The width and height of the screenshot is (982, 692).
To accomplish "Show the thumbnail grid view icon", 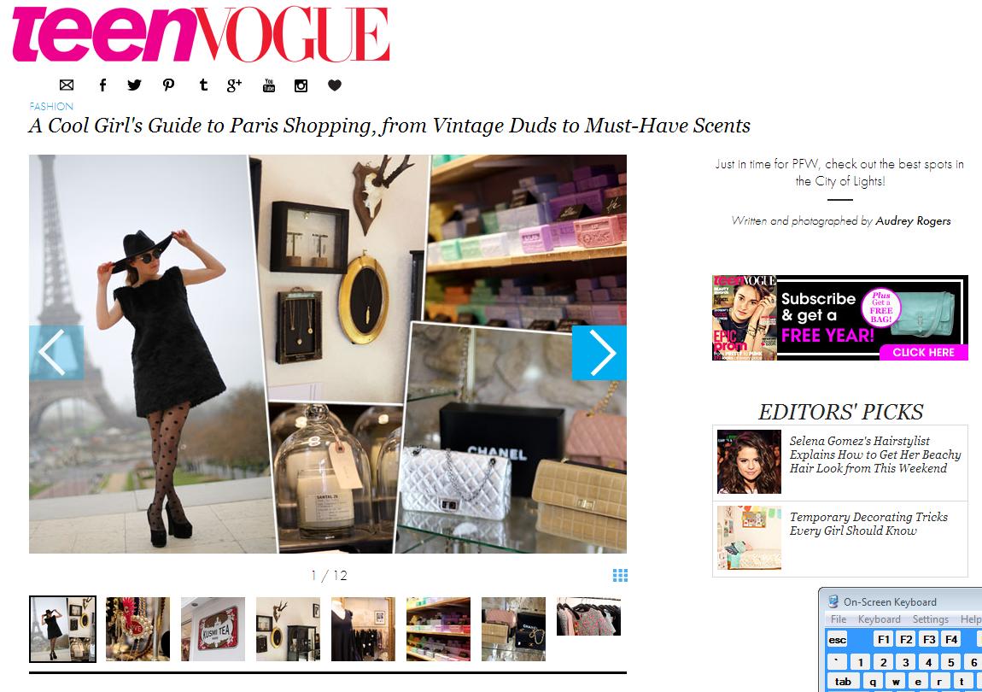I will [x=620, y=576].
